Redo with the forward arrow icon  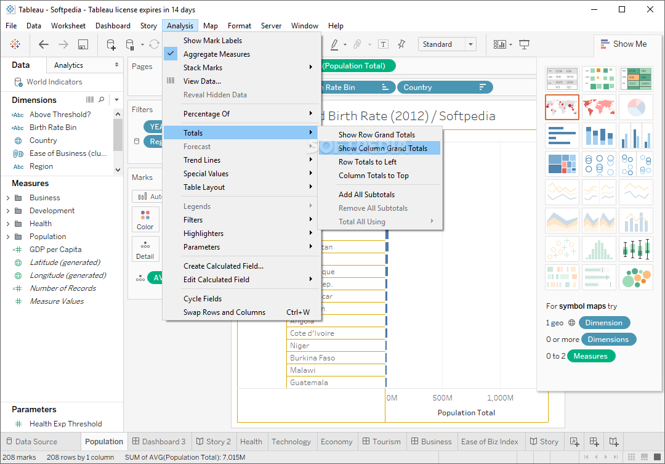(x=63, y=44)
